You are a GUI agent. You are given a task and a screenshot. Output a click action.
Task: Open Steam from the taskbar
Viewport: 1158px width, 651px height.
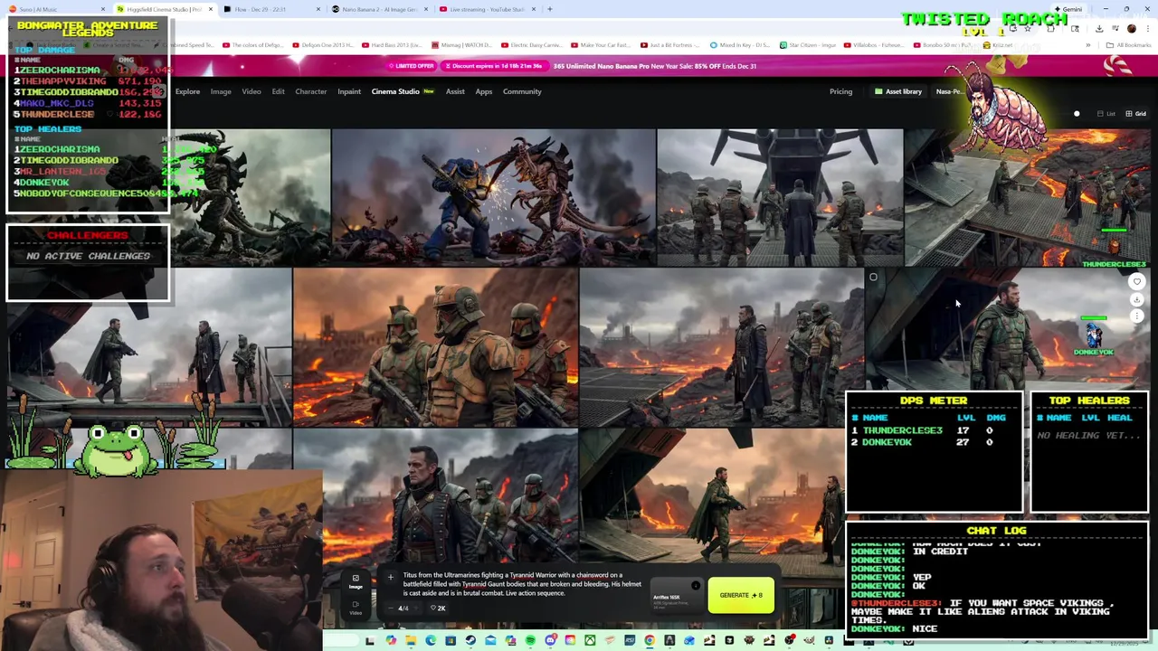coord(470,640)
